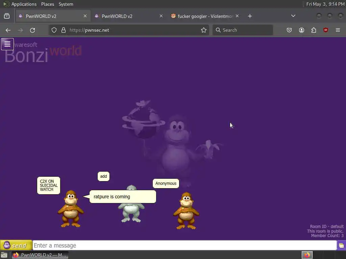Open the Extensions puzzle icon
This screenshot has width=346, height=259.
click(x=314, y=30)
